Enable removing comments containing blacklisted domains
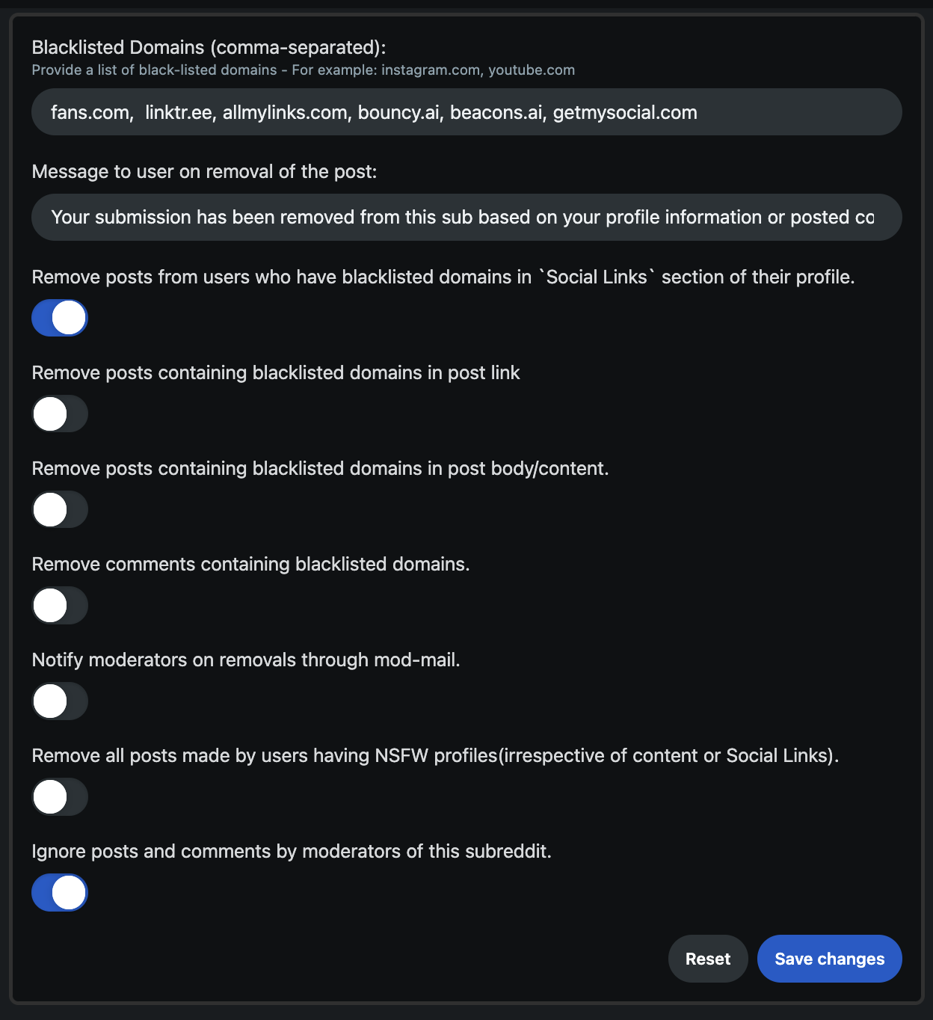This screenshot has height=1020, width=933. [60, 605]
